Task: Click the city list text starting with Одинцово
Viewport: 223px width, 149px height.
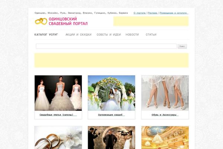Action: coord(81,13)
